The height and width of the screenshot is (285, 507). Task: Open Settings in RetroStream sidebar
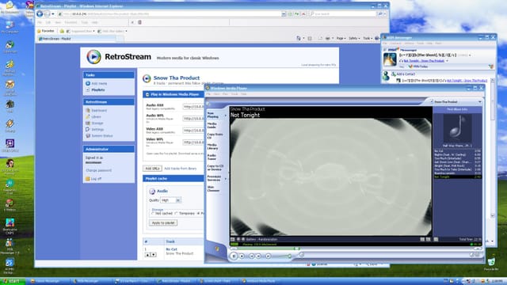(x=97, y=129)
